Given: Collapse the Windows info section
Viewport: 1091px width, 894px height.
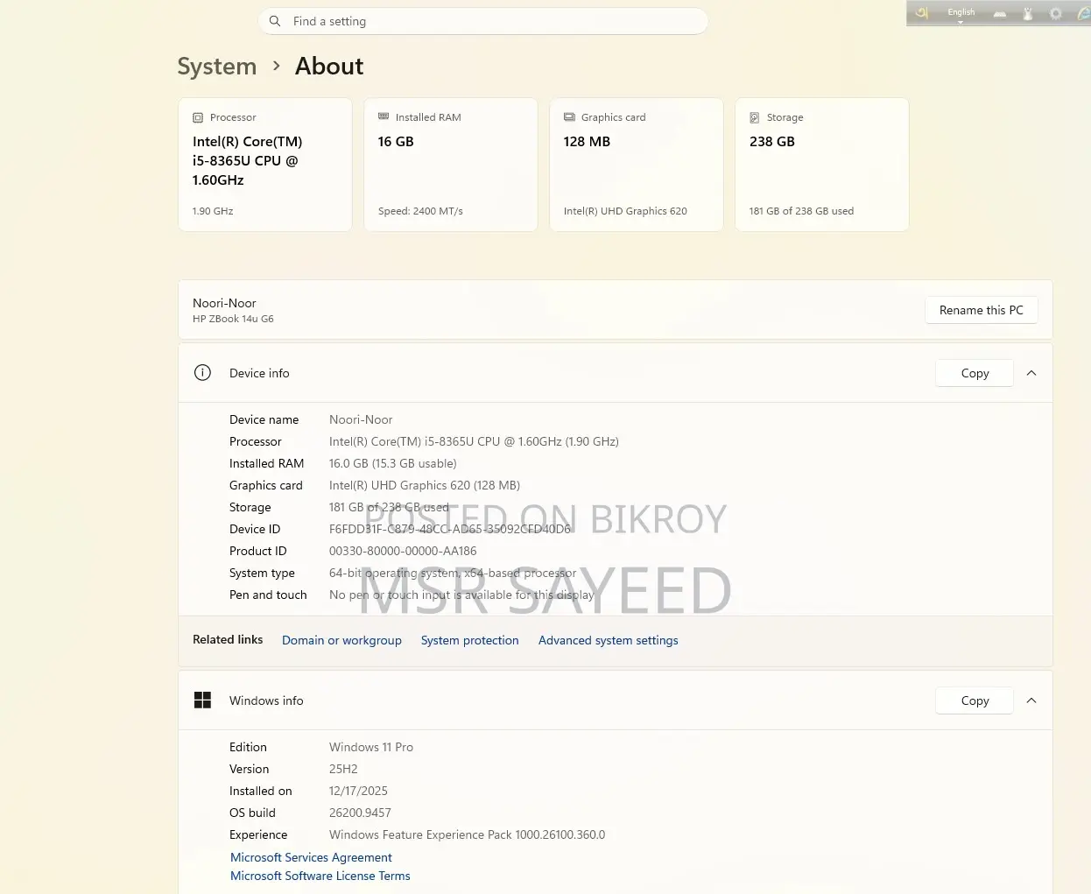Looking at the screenshot, I should click(1031, 700).
